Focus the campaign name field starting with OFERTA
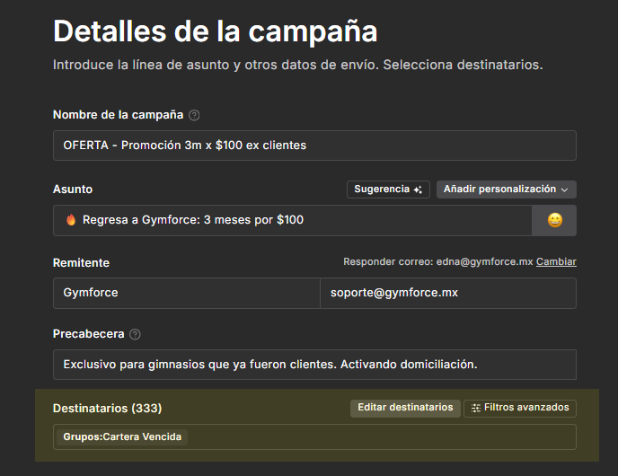 [314, 145]
